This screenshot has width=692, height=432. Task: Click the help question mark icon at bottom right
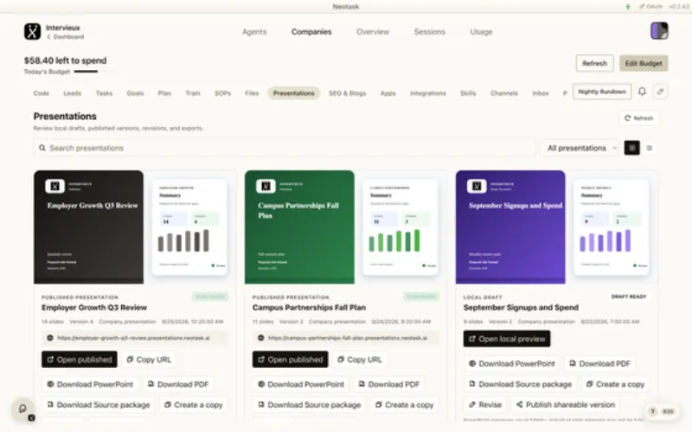pos(652,411)
